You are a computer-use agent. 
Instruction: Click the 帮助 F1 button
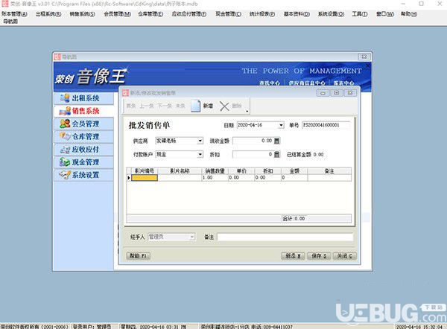tap(138, 256)
